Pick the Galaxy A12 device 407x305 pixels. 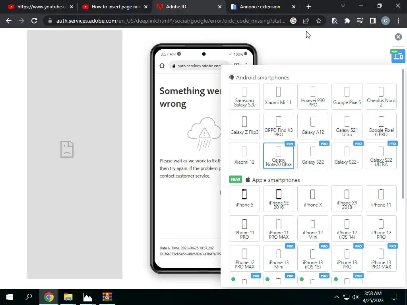click(x=313, y=126)
